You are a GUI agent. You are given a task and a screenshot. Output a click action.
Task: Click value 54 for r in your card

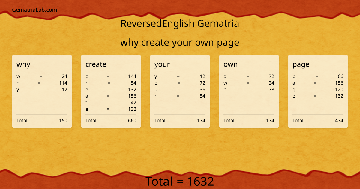pyautogui.click(x=202, y=96)
